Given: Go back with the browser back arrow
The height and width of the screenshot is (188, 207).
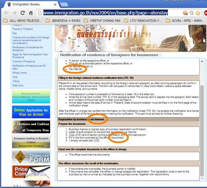Looking at the screenshot, I should pos(6,13).
